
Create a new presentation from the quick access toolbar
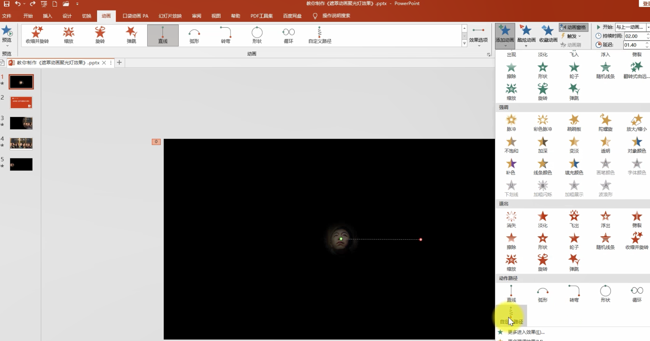55,4
